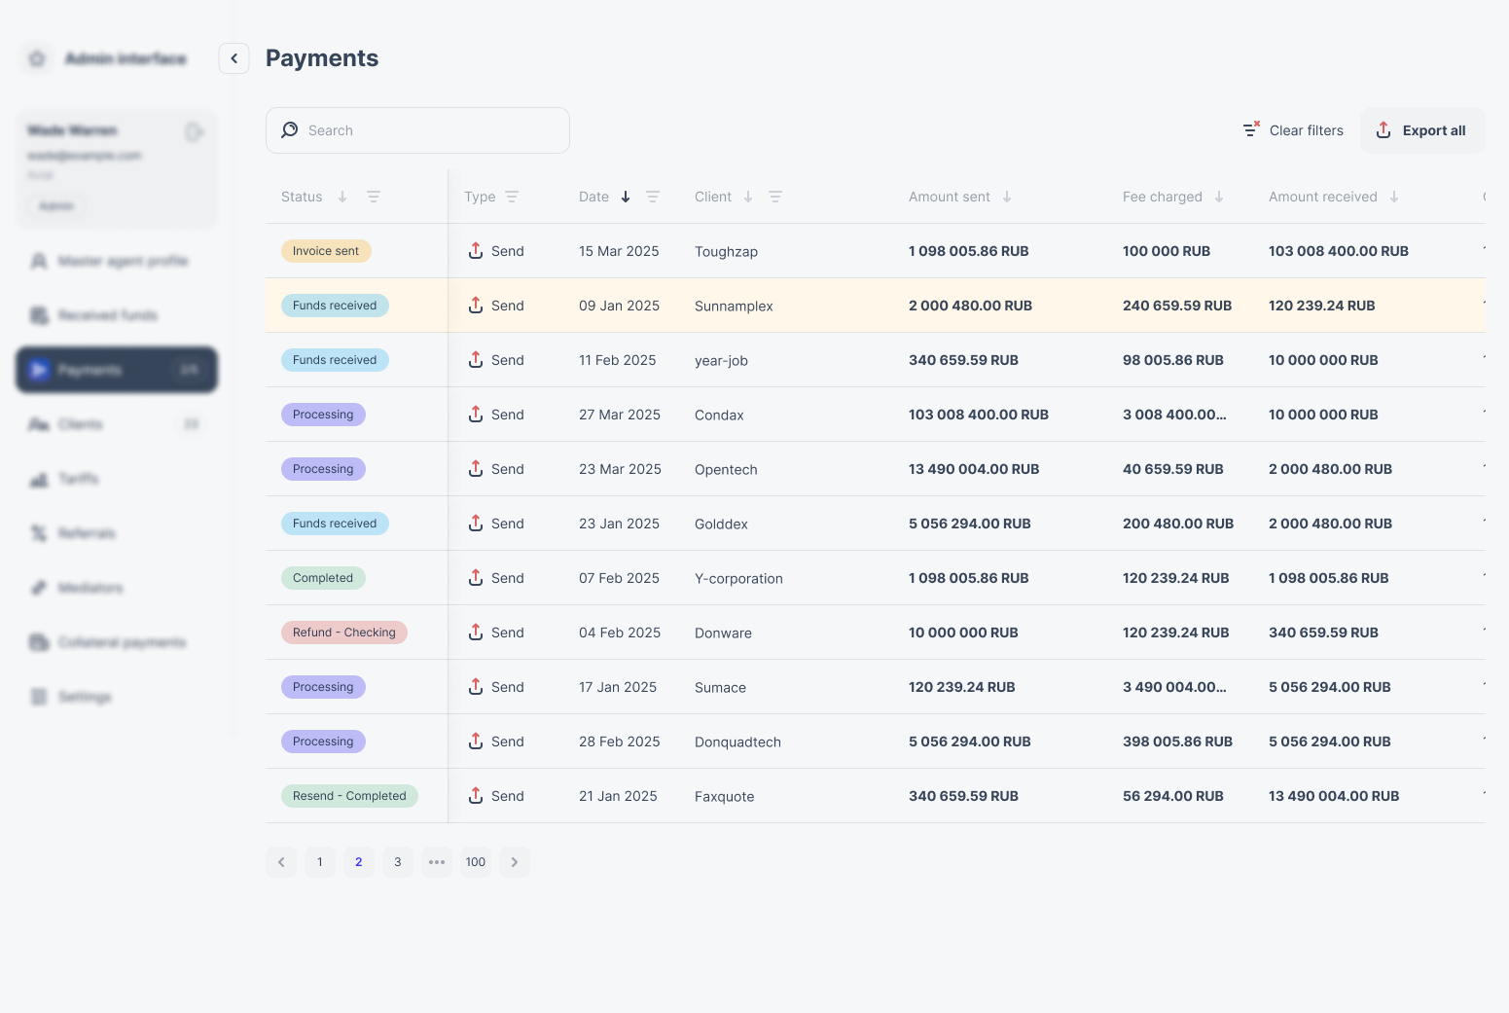The image size is (1509, 1013).
Task: Sort by Amount sent arrow
Action: [1007, 197]
